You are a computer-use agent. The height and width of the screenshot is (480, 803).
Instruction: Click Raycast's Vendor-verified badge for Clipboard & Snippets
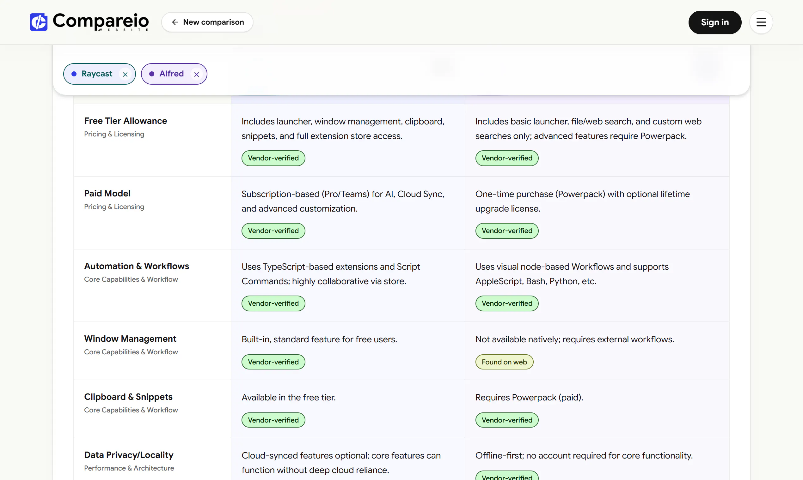coord(273,420)
